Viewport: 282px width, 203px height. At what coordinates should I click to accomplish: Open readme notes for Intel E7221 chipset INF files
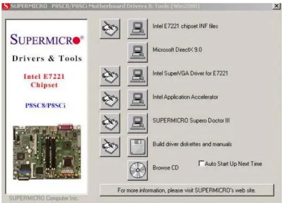[x=110, y=29]
